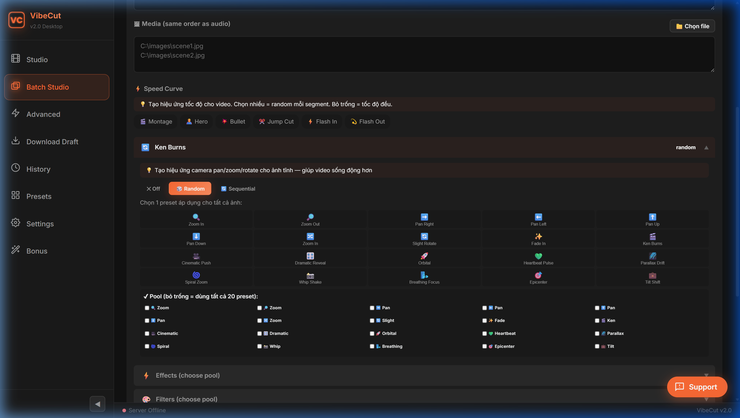This screenshot has width=740, height=418.
Task: Enable the Epicenter pool checkbox
Action: click(484, 347)
